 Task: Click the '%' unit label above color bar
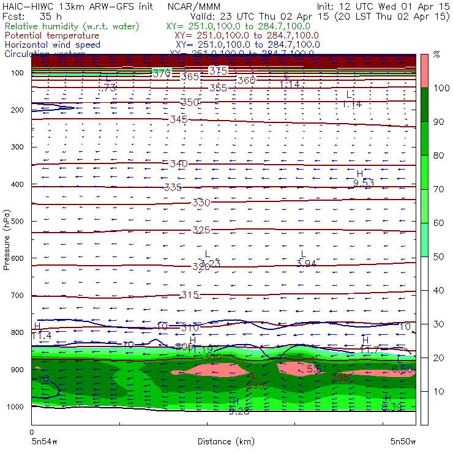coord(436,54)
